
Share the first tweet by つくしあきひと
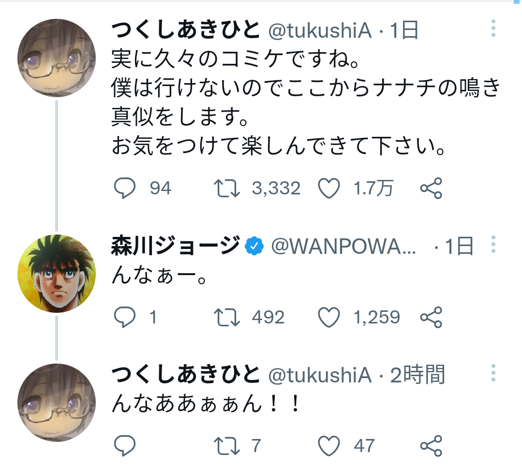tap(431, 188)
